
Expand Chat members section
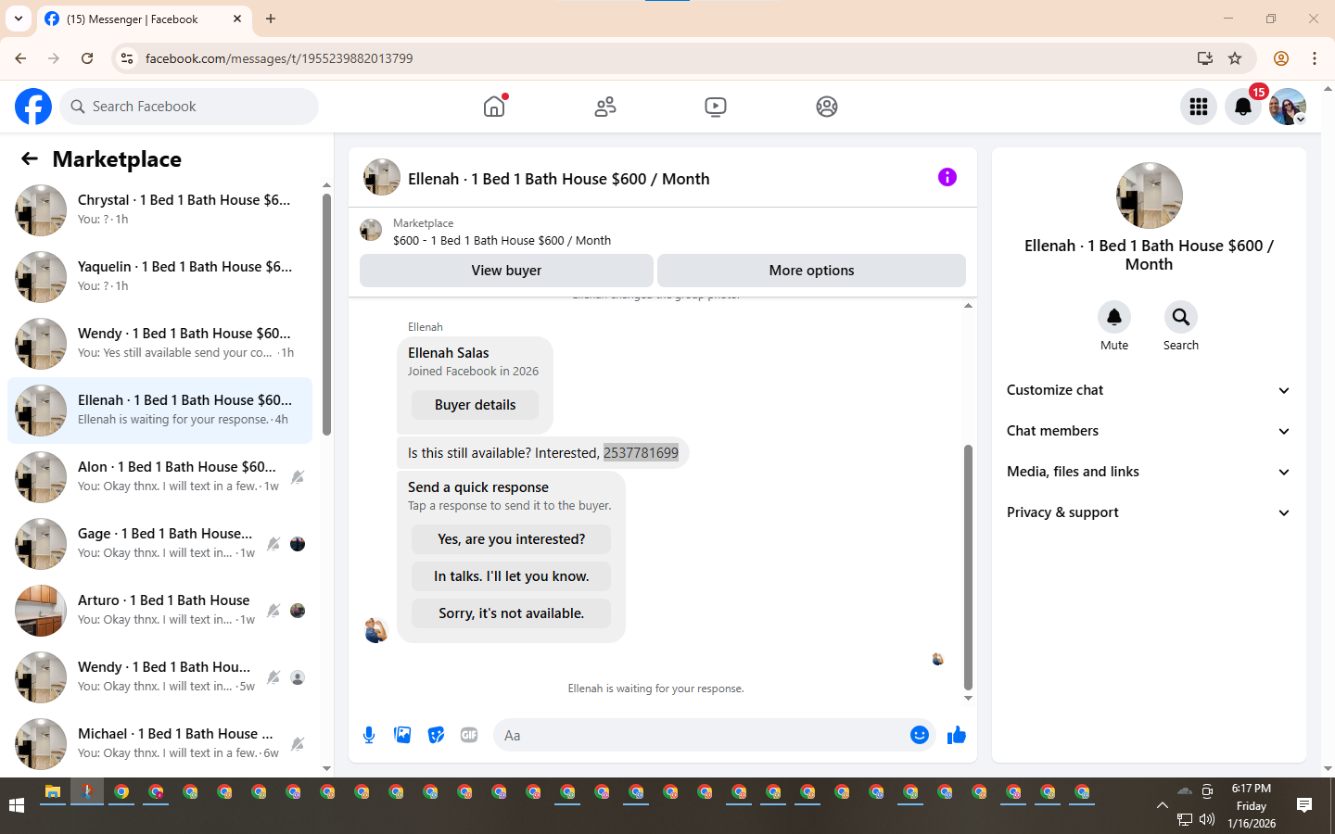pos(1149,431)
